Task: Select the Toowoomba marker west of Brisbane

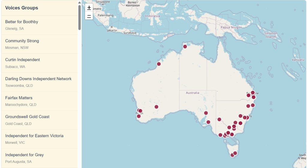Action: (x=249, y=95)
